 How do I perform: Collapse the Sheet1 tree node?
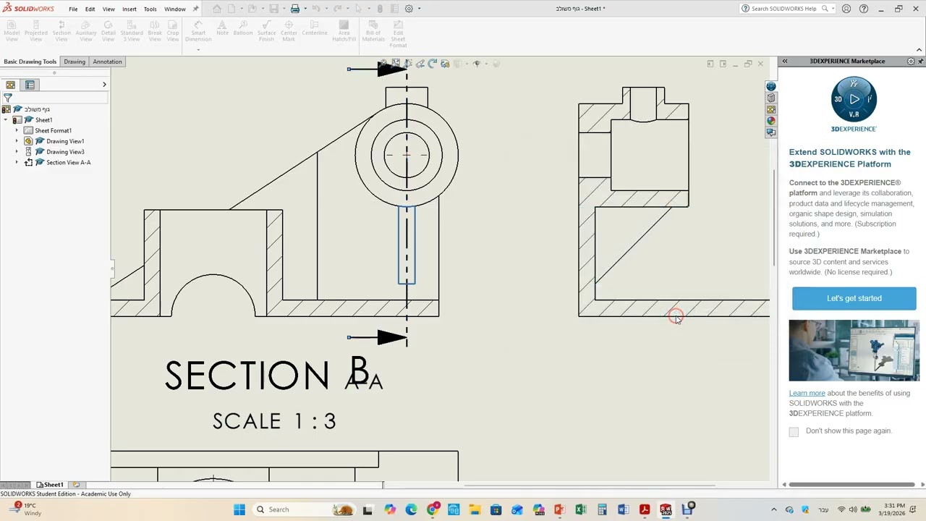pyautogui.click(x=6, y=120)
